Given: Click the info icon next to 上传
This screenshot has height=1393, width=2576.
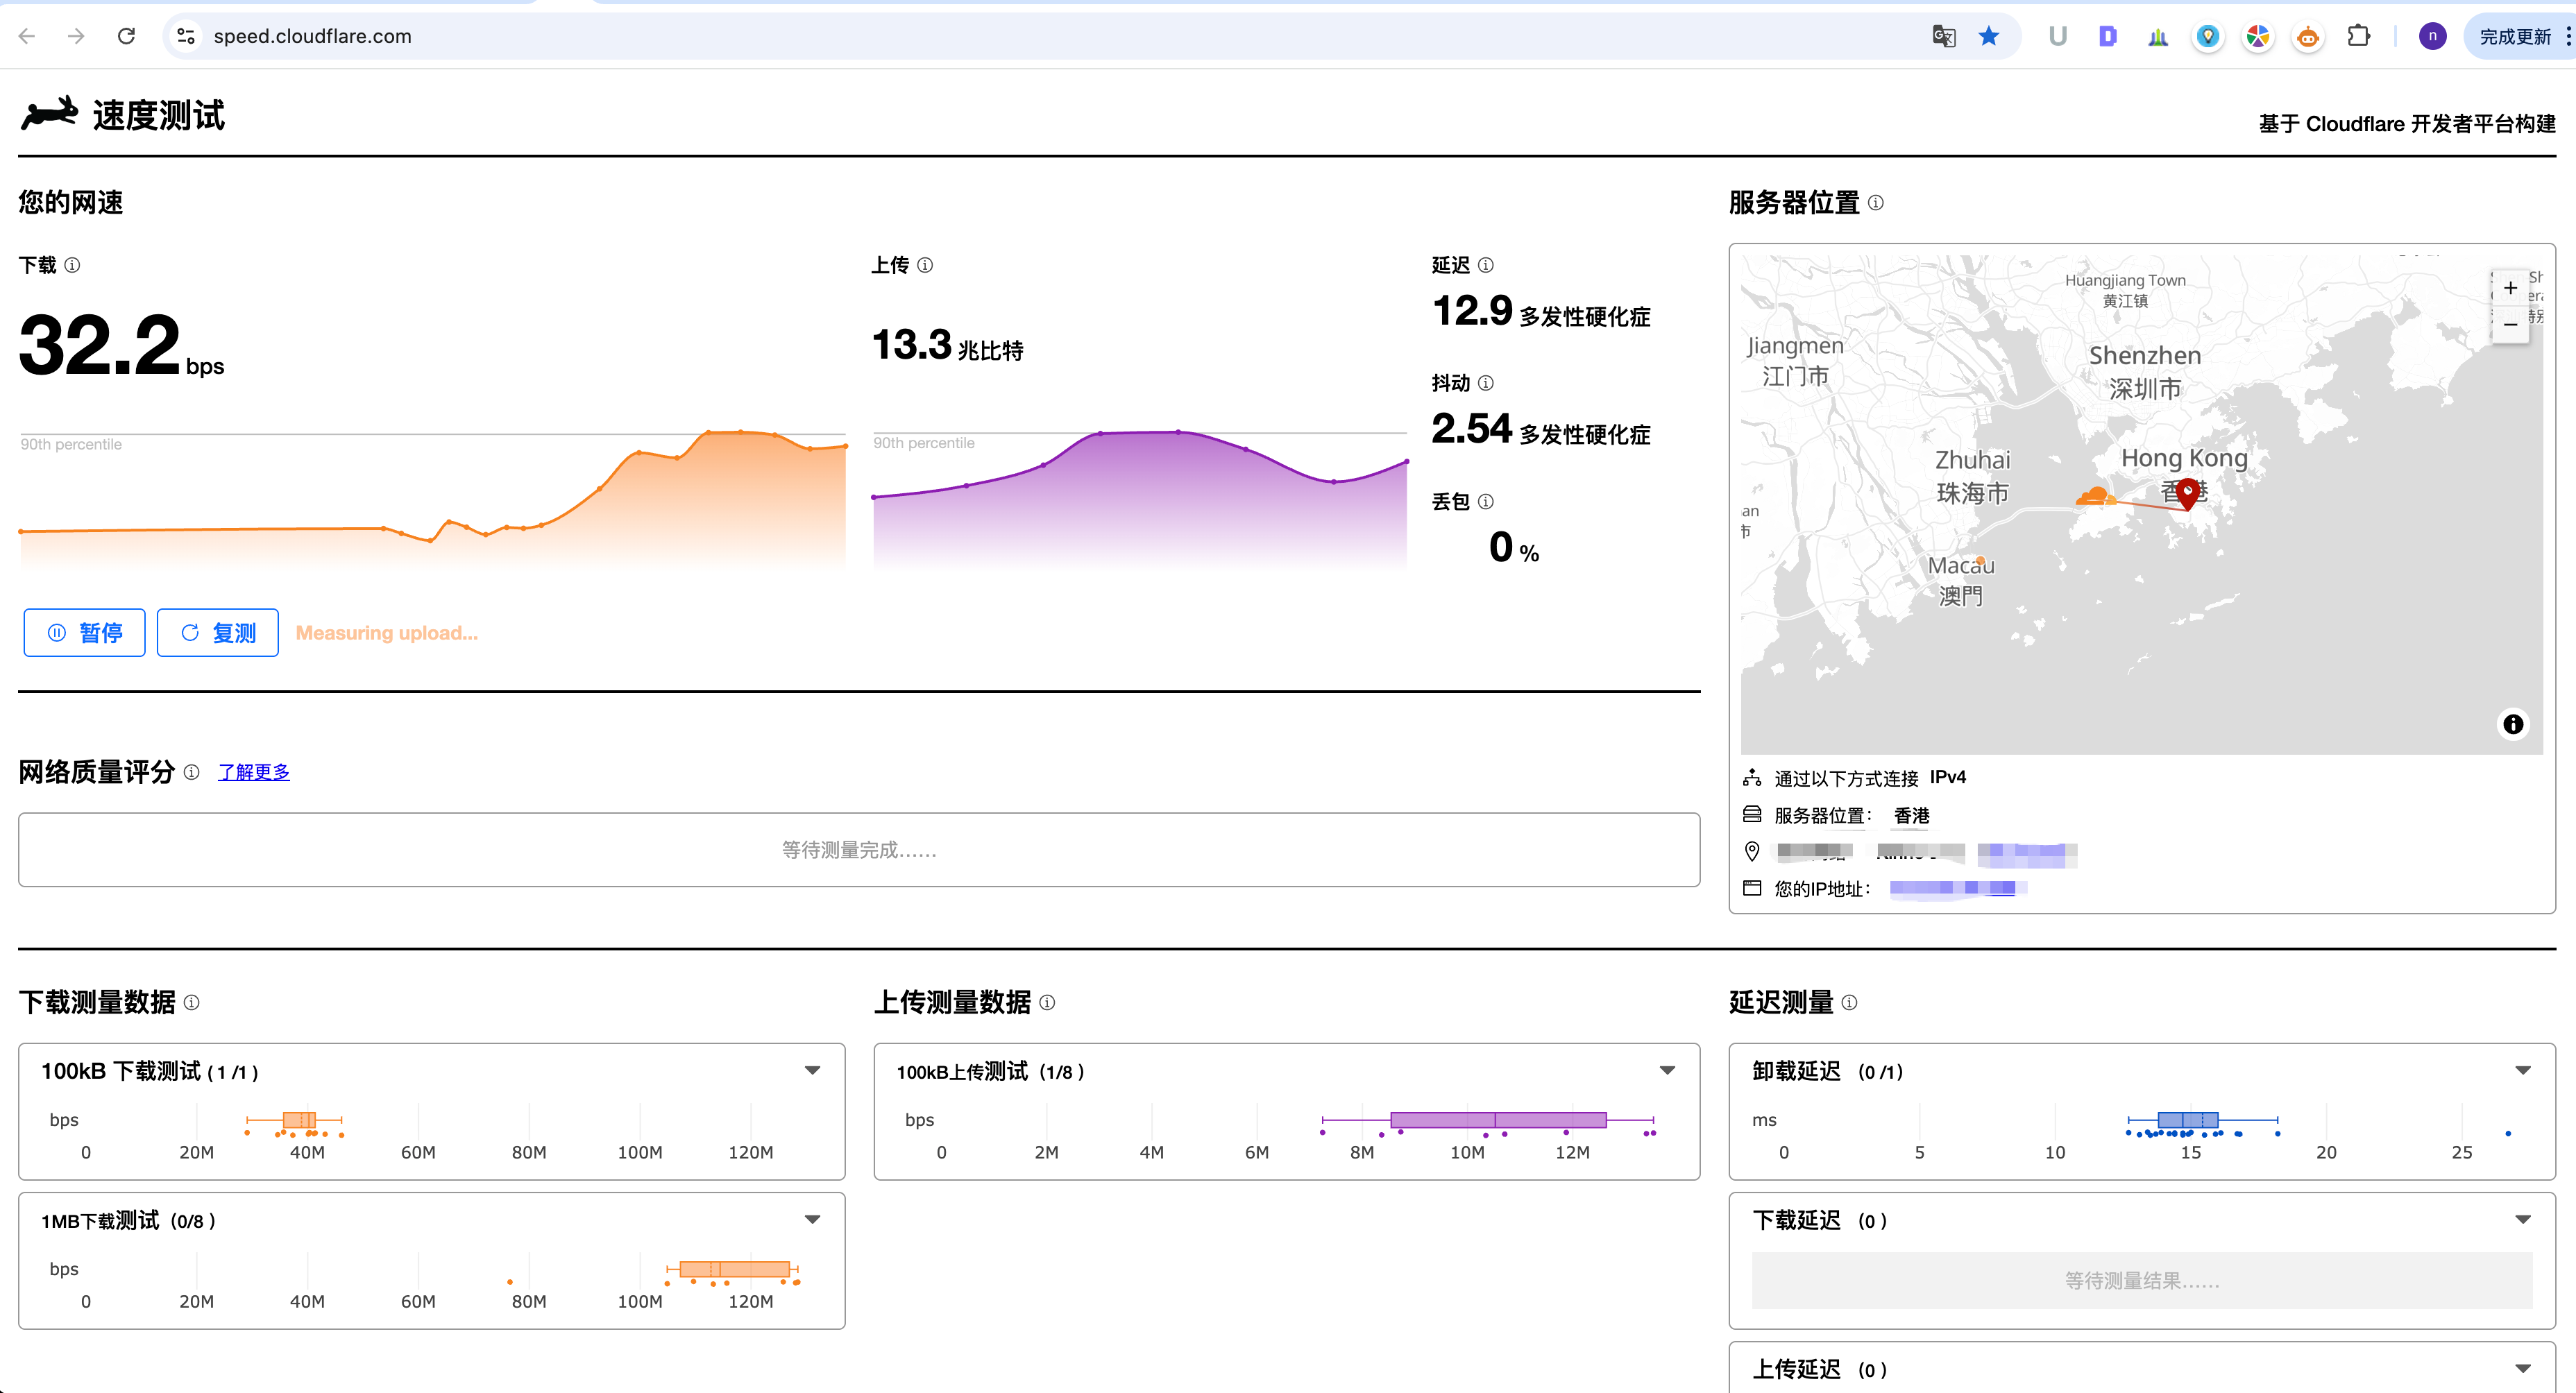Looking at the screenshot, I should point(925,265).
